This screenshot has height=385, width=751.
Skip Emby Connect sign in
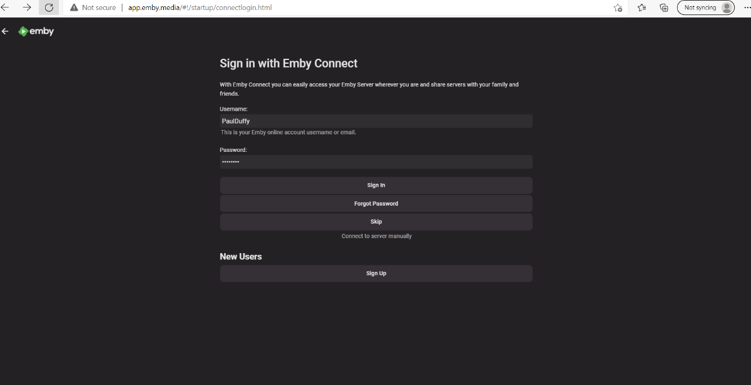[375, 222]
